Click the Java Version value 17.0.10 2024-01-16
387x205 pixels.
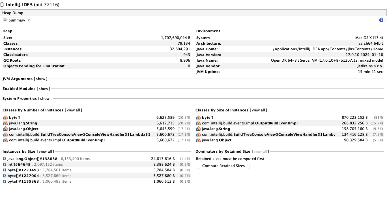point(364,55)
